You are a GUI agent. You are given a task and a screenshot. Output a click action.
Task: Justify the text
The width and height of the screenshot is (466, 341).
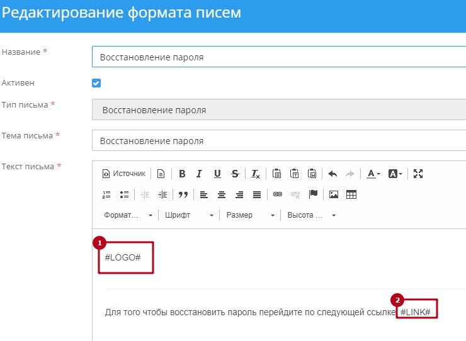pyautogui.click(x=257, y=194)
